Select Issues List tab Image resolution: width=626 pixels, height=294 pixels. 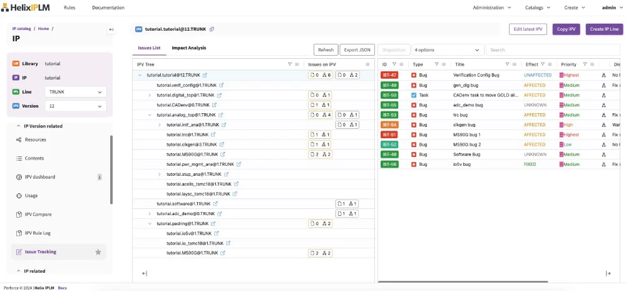coord(150,48)
